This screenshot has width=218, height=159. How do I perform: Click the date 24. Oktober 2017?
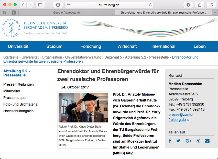[x=75, y=87]
